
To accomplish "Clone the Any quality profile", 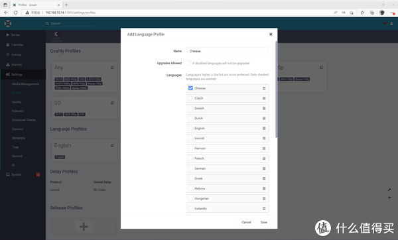I will [113, 68].
